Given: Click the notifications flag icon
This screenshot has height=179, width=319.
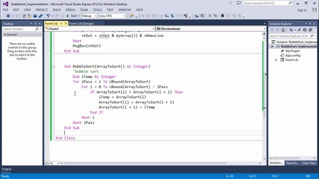Looking at the screenshot, I should [230, 3].
